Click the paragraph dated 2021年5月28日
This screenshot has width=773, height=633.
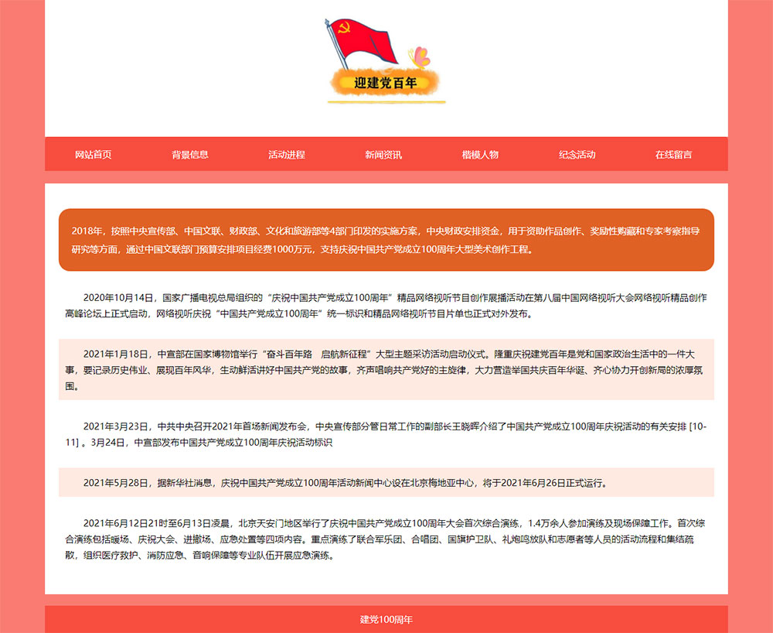click(x=386, y=483)
